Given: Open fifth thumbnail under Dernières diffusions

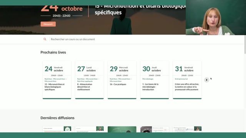Looking at the screenshot, I should tap(187, 129).
